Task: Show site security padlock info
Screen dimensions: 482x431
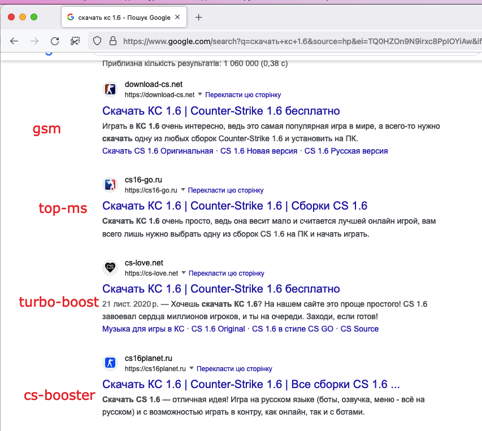Action: 113,41
